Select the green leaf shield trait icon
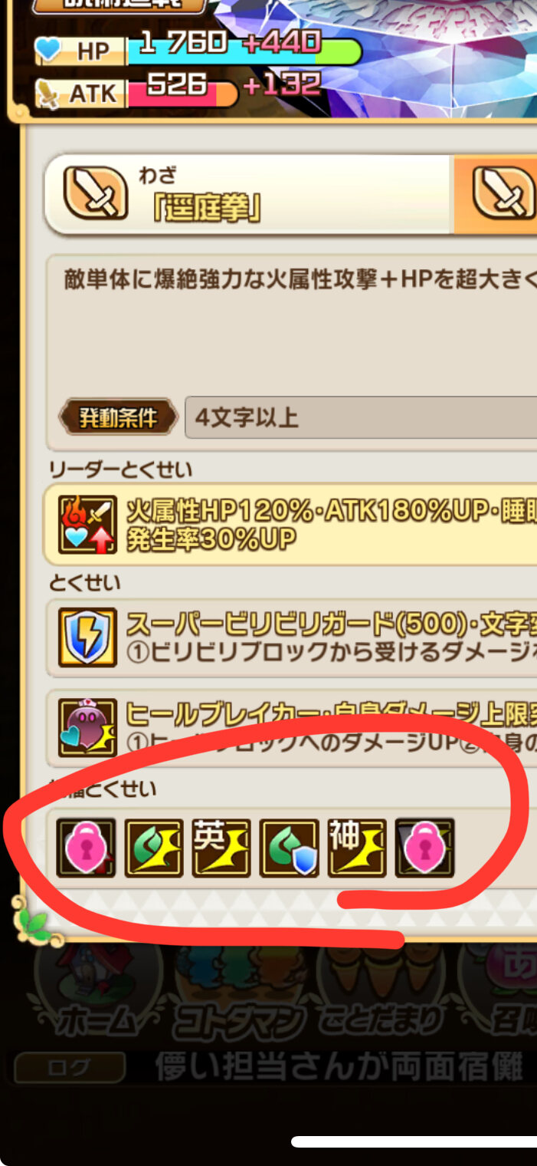The width and height of the screenshot is (537, 1166). tap(289, 848)
